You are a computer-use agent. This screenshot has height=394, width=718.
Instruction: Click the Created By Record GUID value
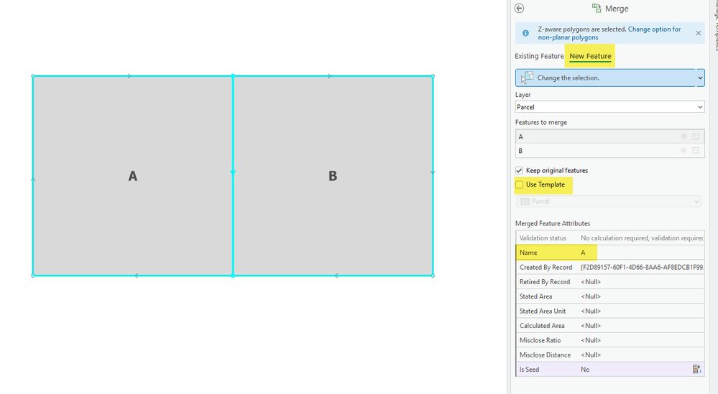click(x=642, y=268)
